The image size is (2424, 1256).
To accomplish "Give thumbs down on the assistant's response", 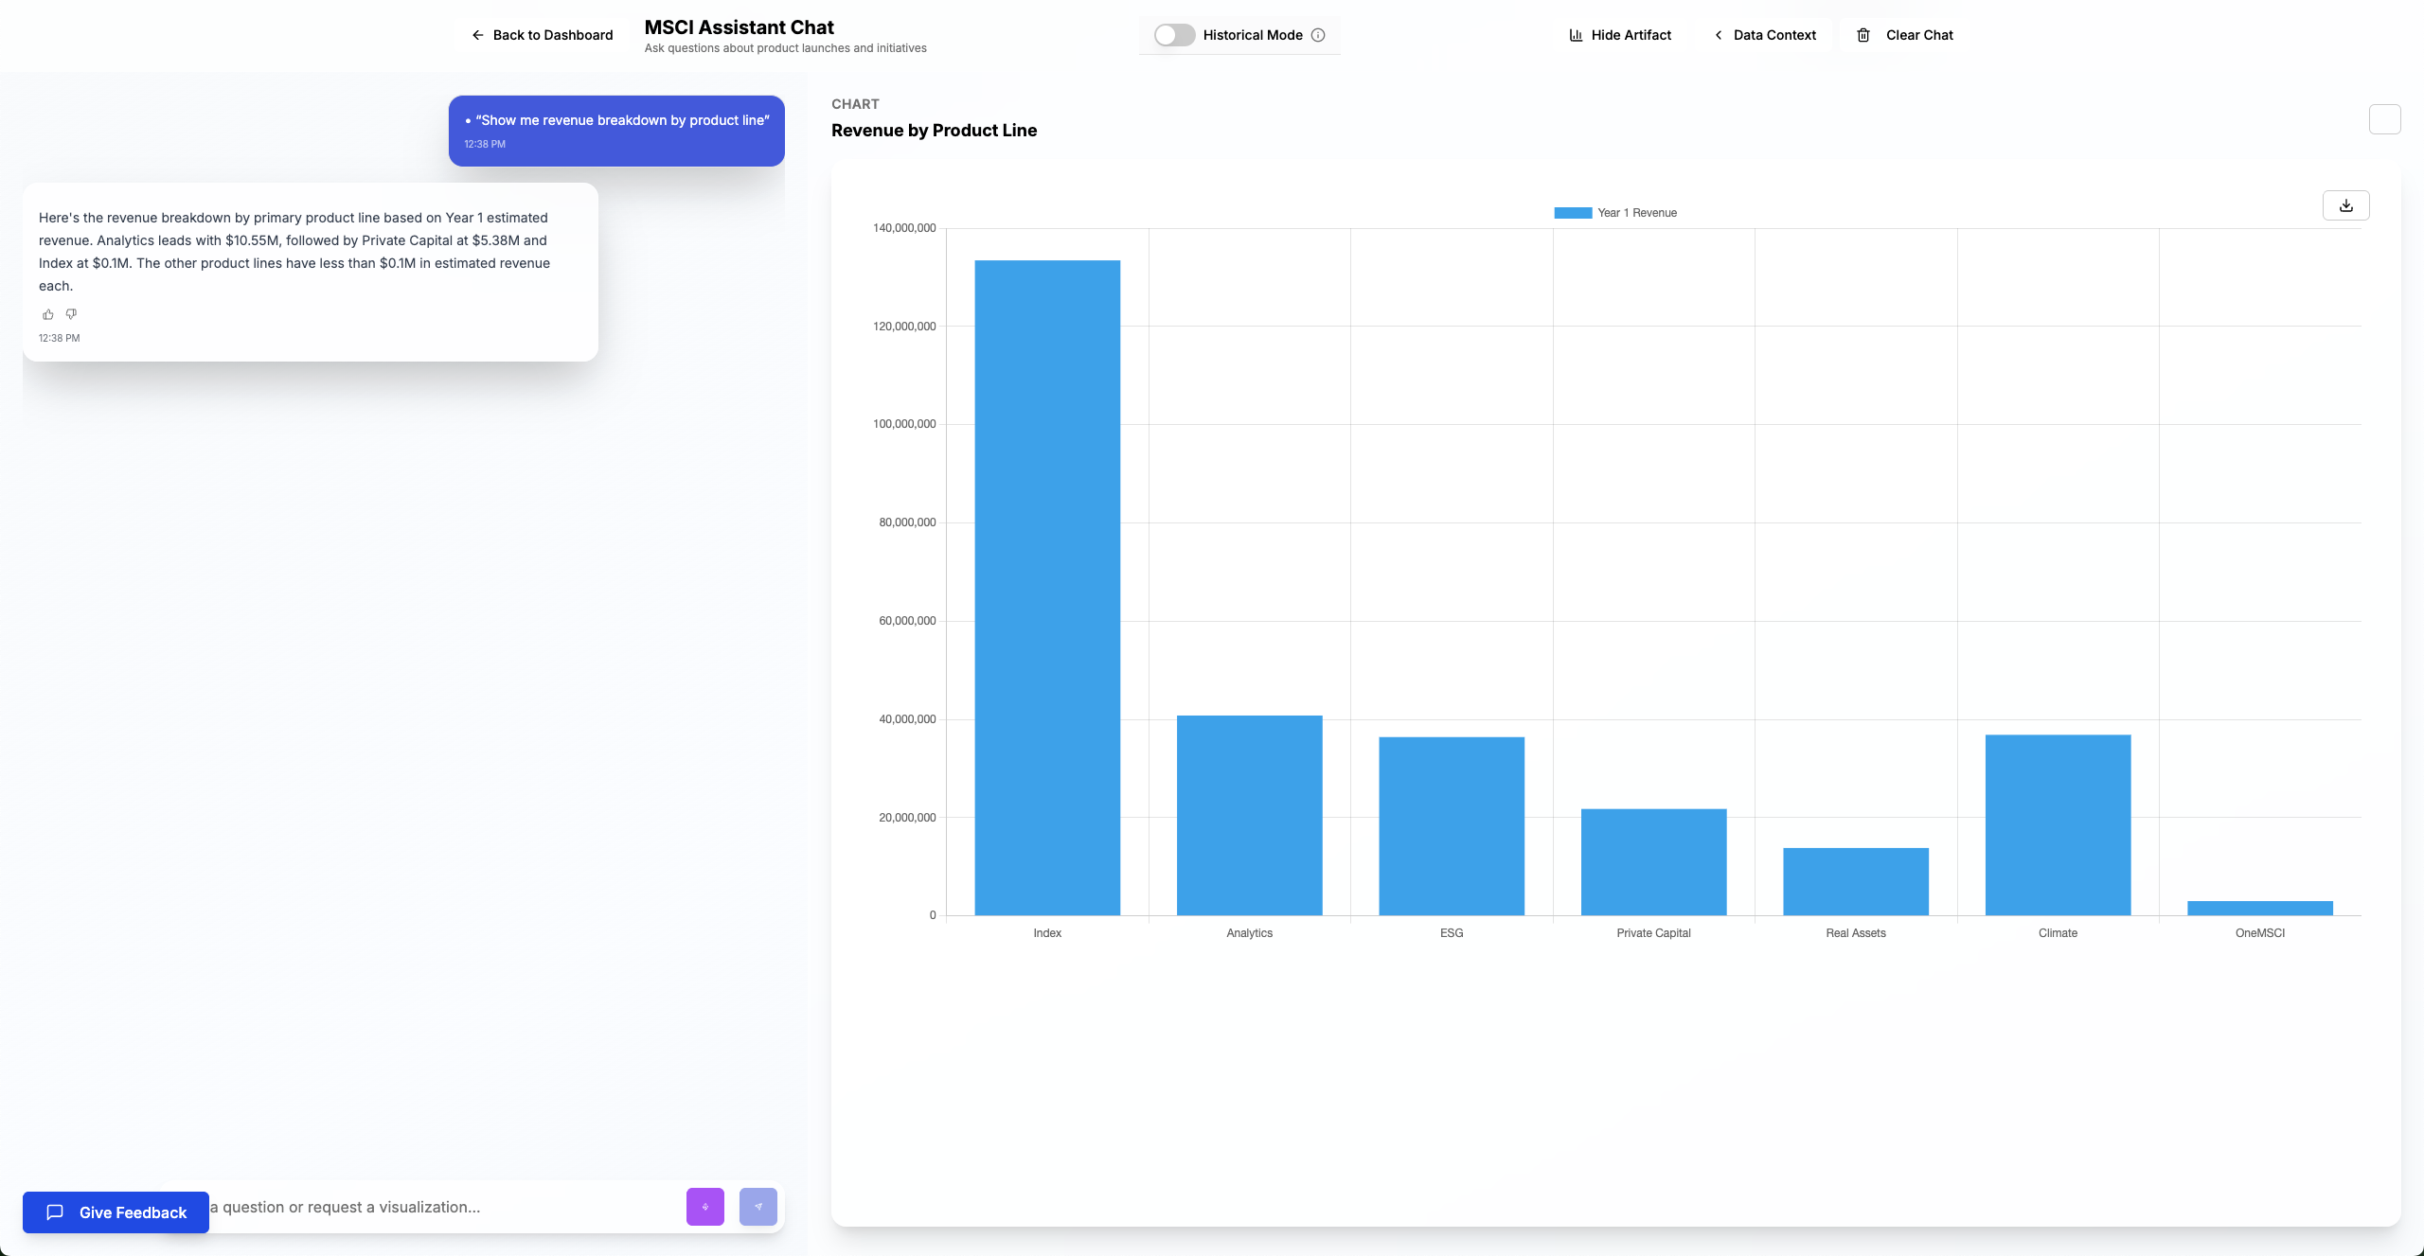I will pyautogui.click(x=72, y=313).
